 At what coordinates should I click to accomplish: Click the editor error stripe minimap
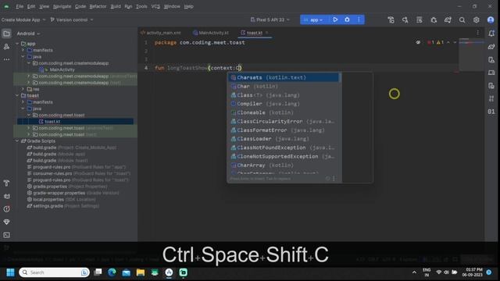[471, 54]
